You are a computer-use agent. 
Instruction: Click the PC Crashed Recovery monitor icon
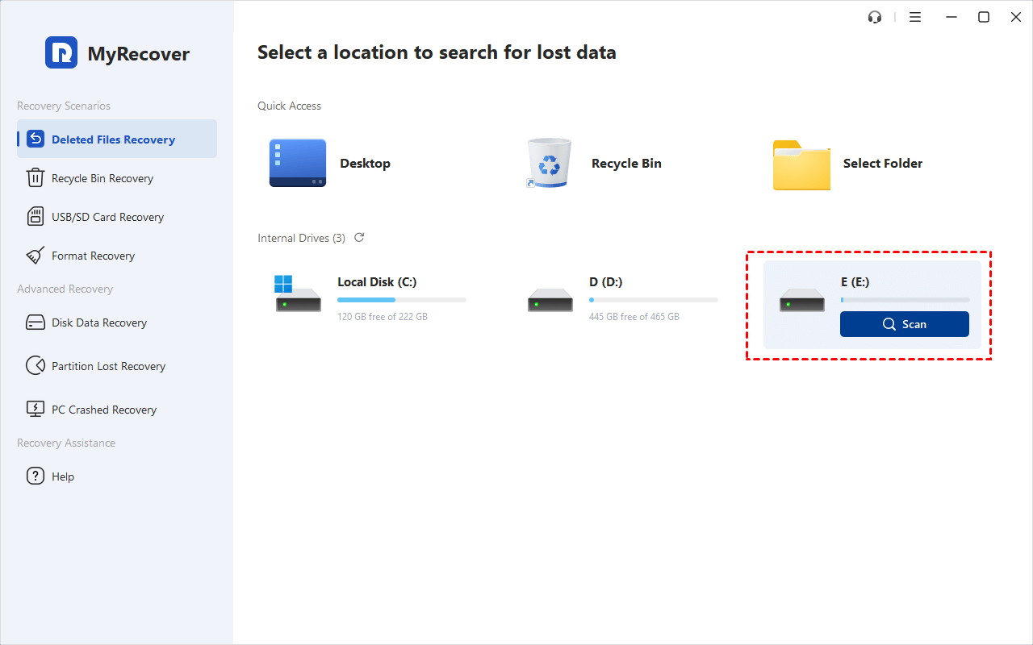click(x=36, y=410)
